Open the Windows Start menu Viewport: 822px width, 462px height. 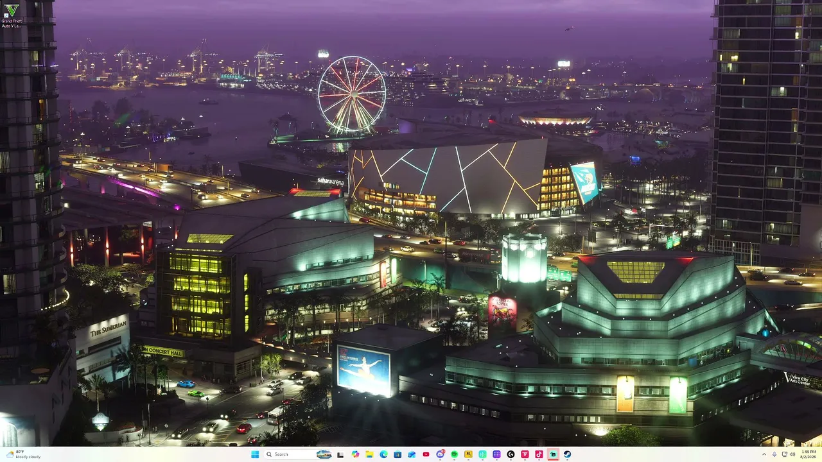click(255, 454)
